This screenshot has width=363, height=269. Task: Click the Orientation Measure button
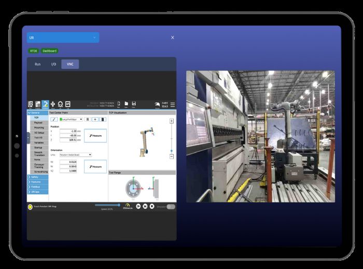click(95, 166)
